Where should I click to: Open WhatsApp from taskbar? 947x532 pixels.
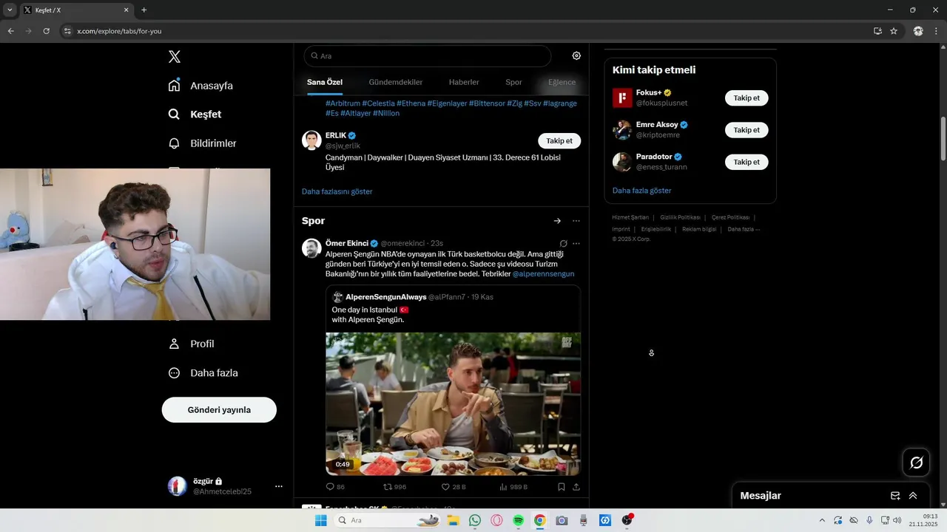tap(475, 520)
